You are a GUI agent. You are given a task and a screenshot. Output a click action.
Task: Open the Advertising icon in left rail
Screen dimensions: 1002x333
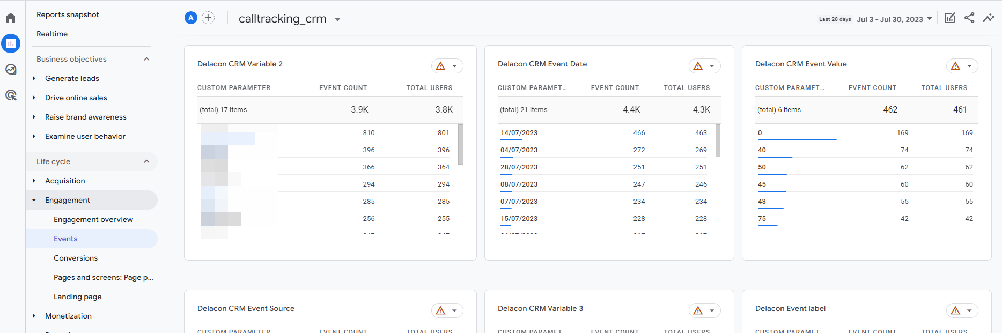tap(11, 95)
